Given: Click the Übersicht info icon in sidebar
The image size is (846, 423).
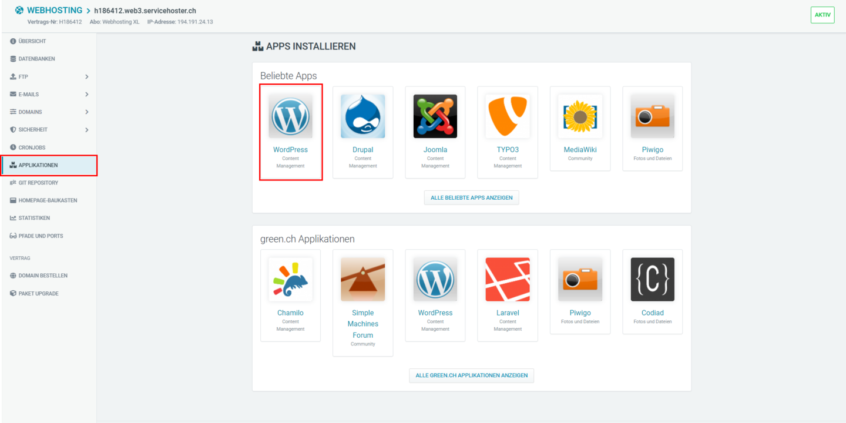Looking at the screenshot, I should click(13, 41).
